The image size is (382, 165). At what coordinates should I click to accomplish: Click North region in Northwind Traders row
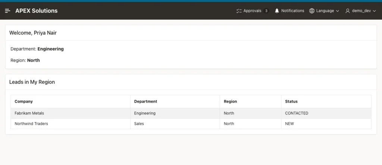point(250,124)
